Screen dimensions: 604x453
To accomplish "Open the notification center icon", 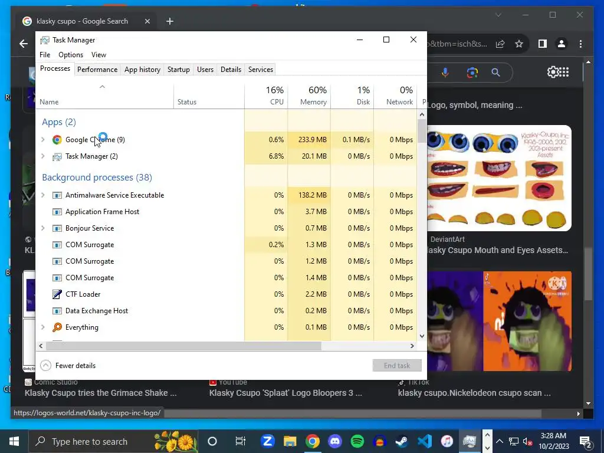I will pos(586,442).
